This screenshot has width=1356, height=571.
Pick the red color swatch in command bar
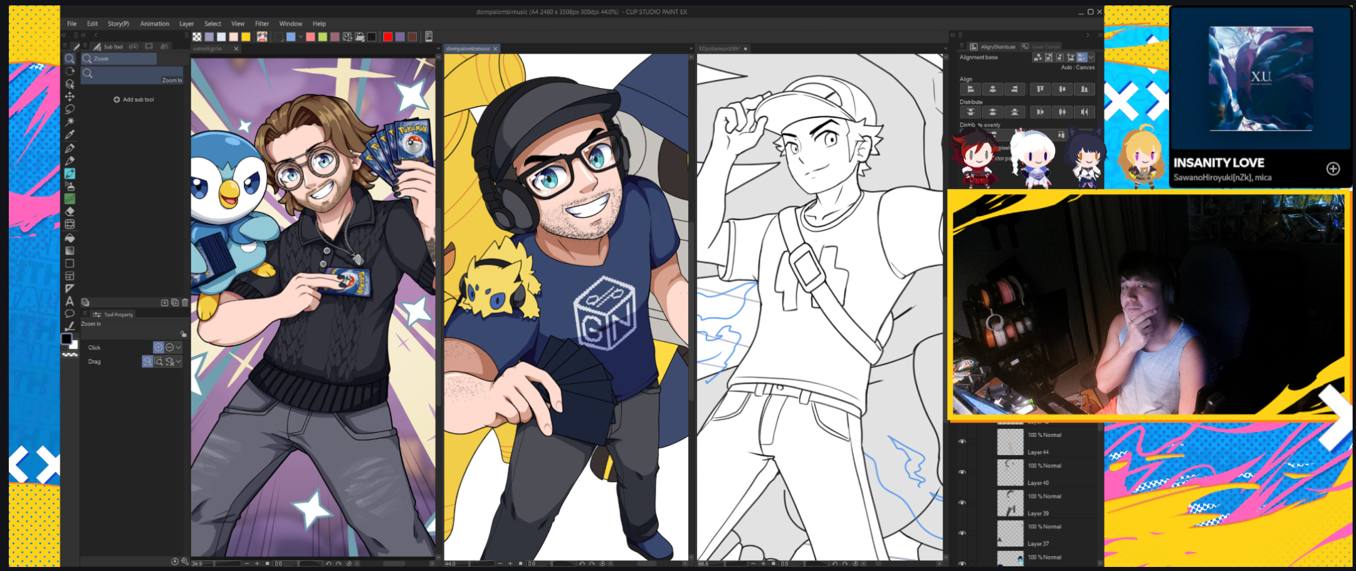coord(387,37)
